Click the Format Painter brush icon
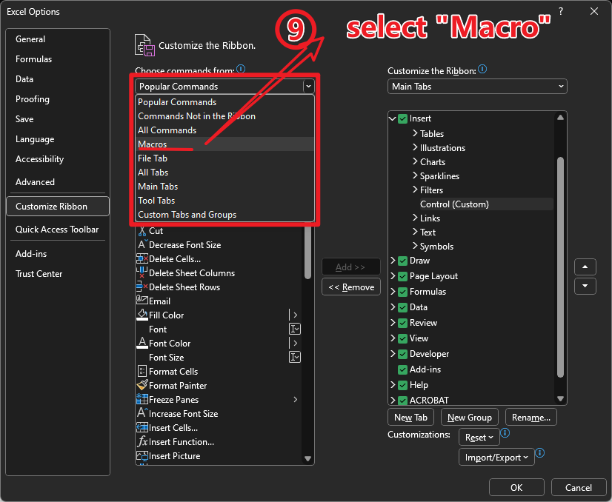The height and width of the screenshot is (502, 612). coord(142,385)
